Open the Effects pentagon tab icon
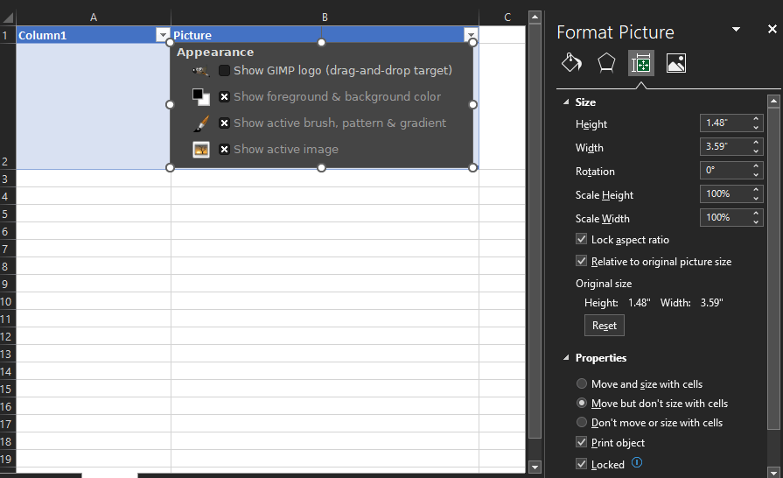The height and width of the screenshot is (478, 783). 605,63
